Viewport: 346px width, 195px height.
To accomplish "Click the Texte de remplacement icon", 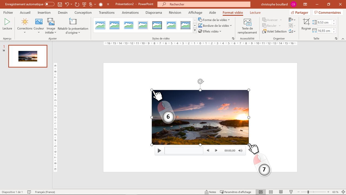I will (247, 22).
